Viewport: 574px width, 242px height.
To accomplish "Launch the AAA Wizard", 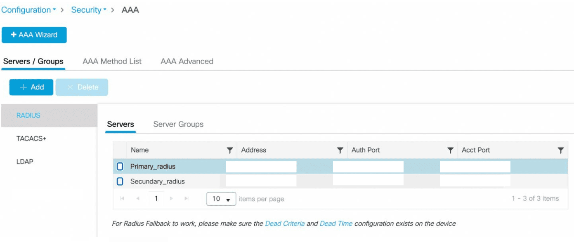I will coord(34,35).
